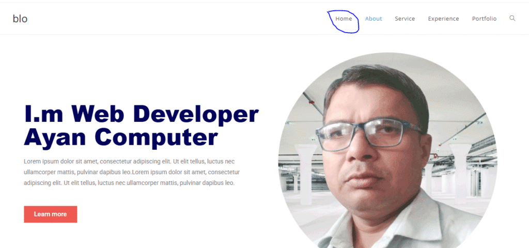
Task: Click the paragraph line starting "adipiscing elit"
Action: coord(129,183)
